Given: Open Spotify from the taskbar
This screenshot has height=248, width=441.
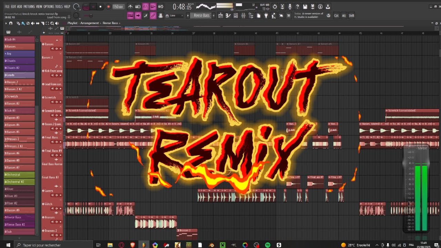Looking at the screenshot, I should (x=268, y=245).
